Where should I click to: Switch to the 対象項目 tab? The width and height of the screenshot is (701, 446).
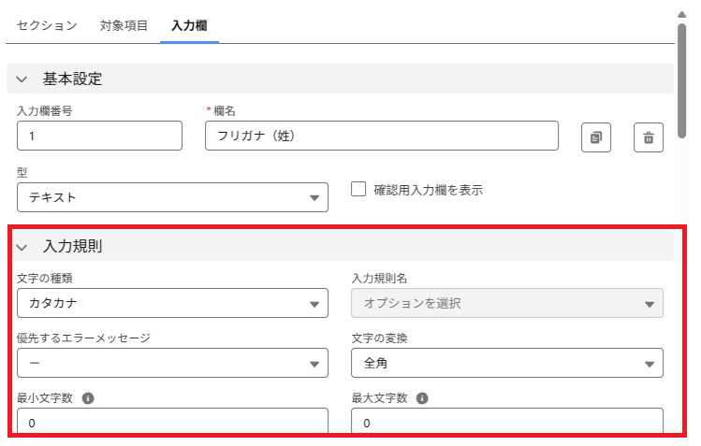click(x=124, y=25)
